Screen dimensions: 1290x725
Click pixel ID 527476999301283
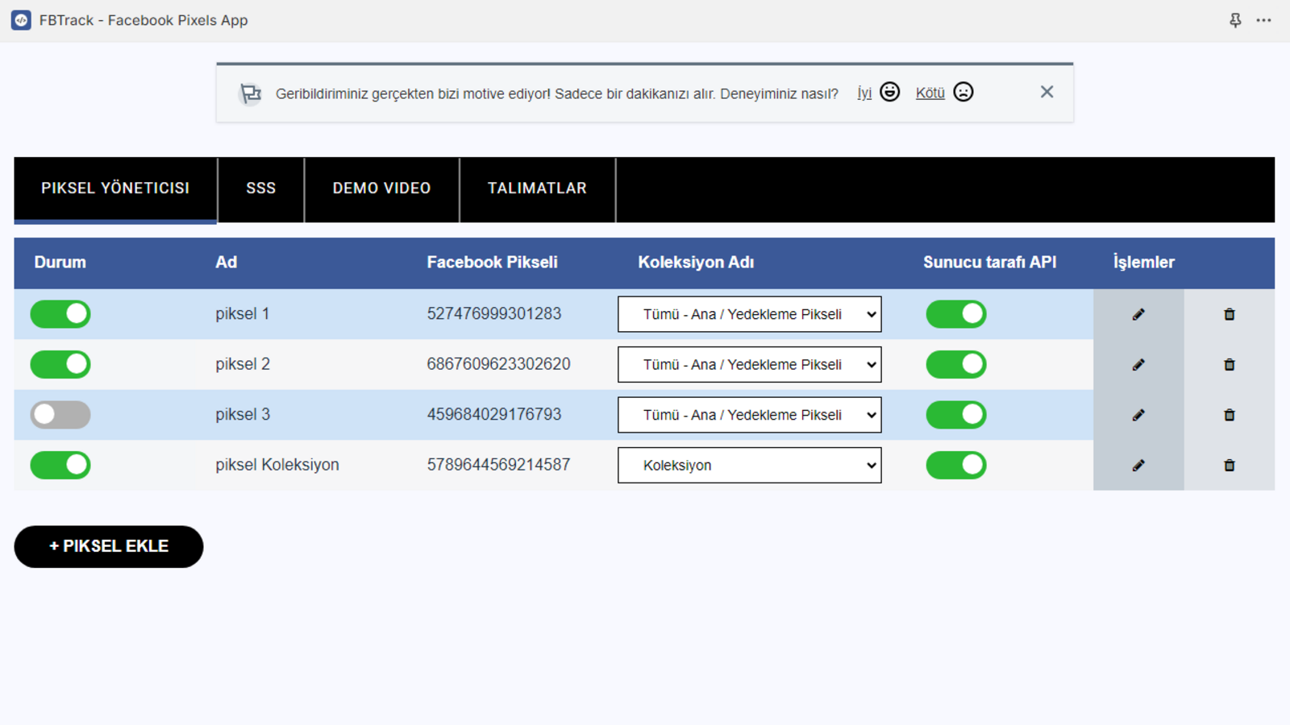[x=494, y=313]
